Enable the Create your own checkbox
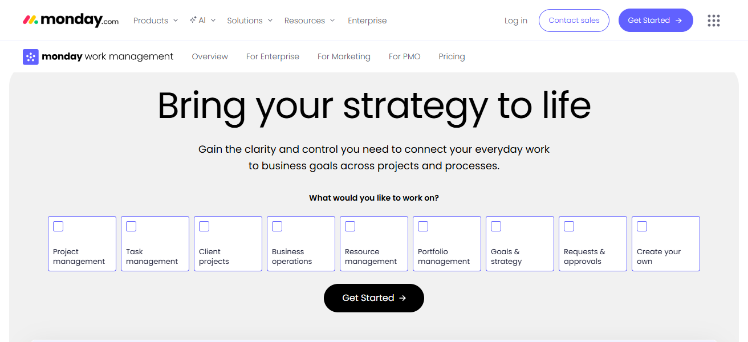Screen dimensions: 748x342 pos(642,226)
